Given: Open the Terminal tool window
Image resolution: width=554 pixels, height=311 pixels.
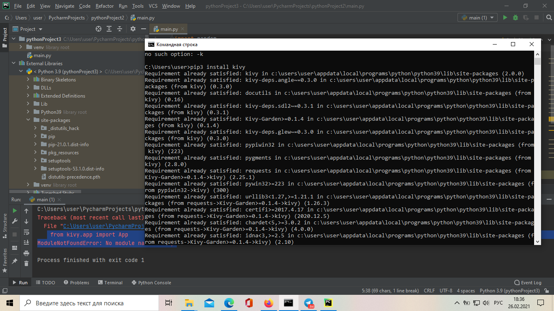Looking at the screenshot, I should tap(110, 283).
